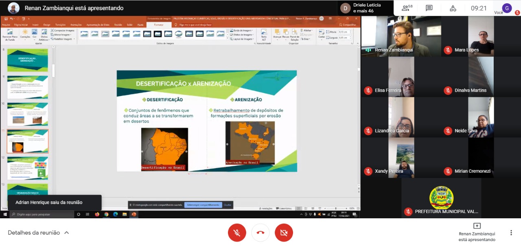Apply the oval picture style thumbnail

click(x=179, y=34)
